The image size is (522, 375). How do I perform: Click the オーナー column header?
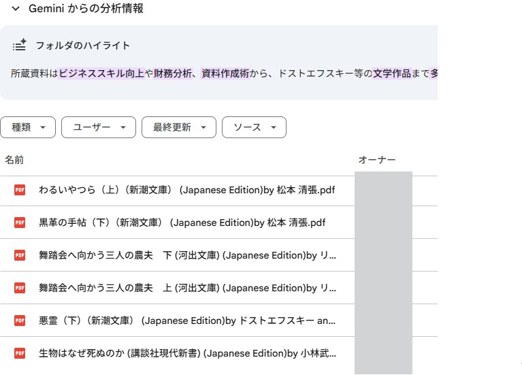click(377, 160)
